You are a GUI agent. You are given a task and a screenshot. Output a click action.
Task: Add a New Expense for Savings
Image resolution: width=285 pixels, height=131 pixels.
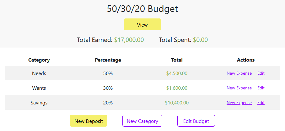point(239,103)
